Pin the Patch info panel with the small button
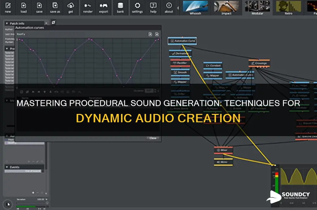The width and height of the screenshot is (317, 210). tap(46, 23)
